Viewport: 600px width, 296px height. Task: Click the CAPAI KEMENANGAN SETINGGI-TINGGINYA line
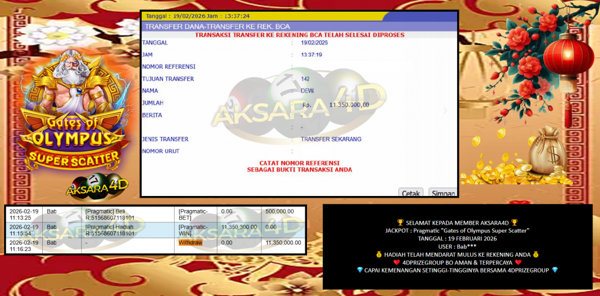tap(457, 270)
